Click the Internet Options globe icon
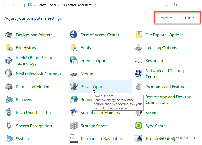Image resolution: width=202 pixels, height=145 pixels. (73, 60)
